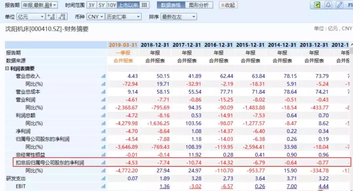Screen dimensions: 353x191
Task: Open chart icon for 营业总成本 row
Action: pos(103,92)
